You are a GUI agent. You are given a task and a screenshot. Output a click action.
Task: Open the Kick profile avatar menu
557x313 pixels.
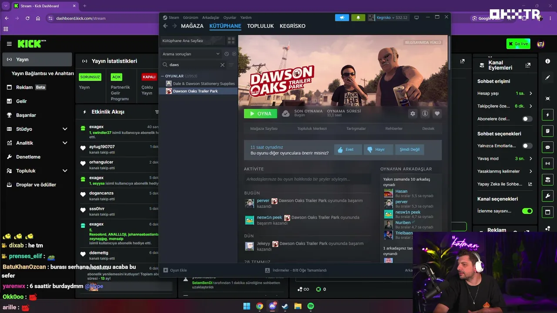540,44
